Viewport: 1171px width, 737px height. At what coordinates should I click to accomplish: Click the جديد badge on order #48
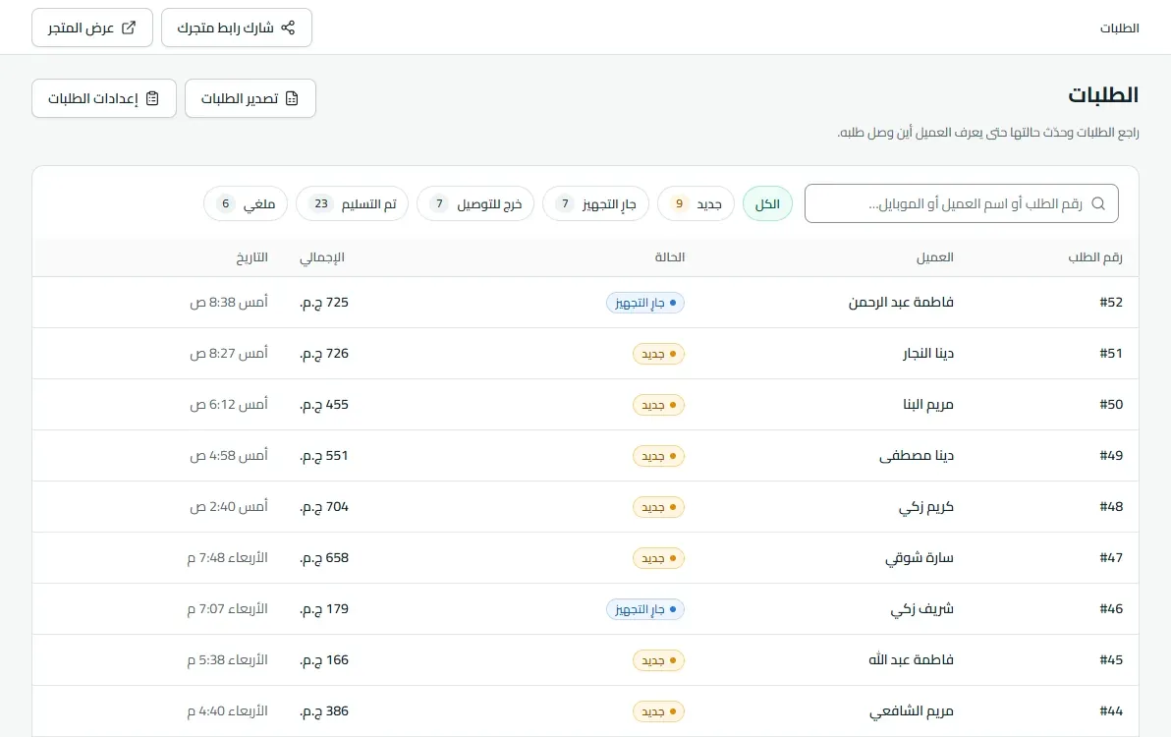(x=658, y=507)
